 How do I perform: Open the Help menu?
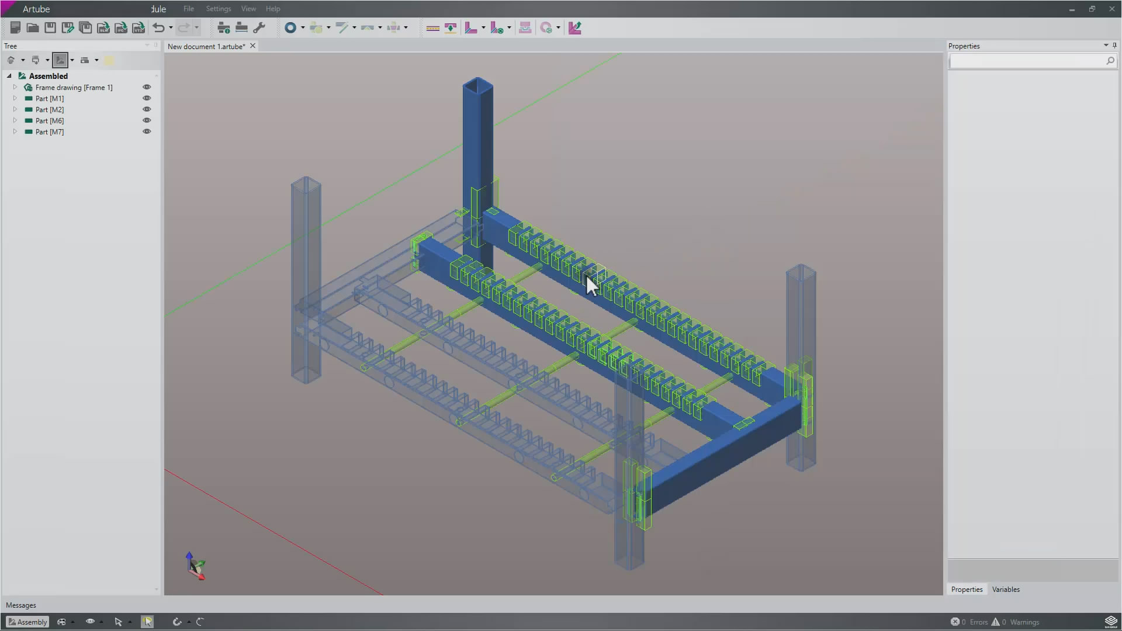273,9
